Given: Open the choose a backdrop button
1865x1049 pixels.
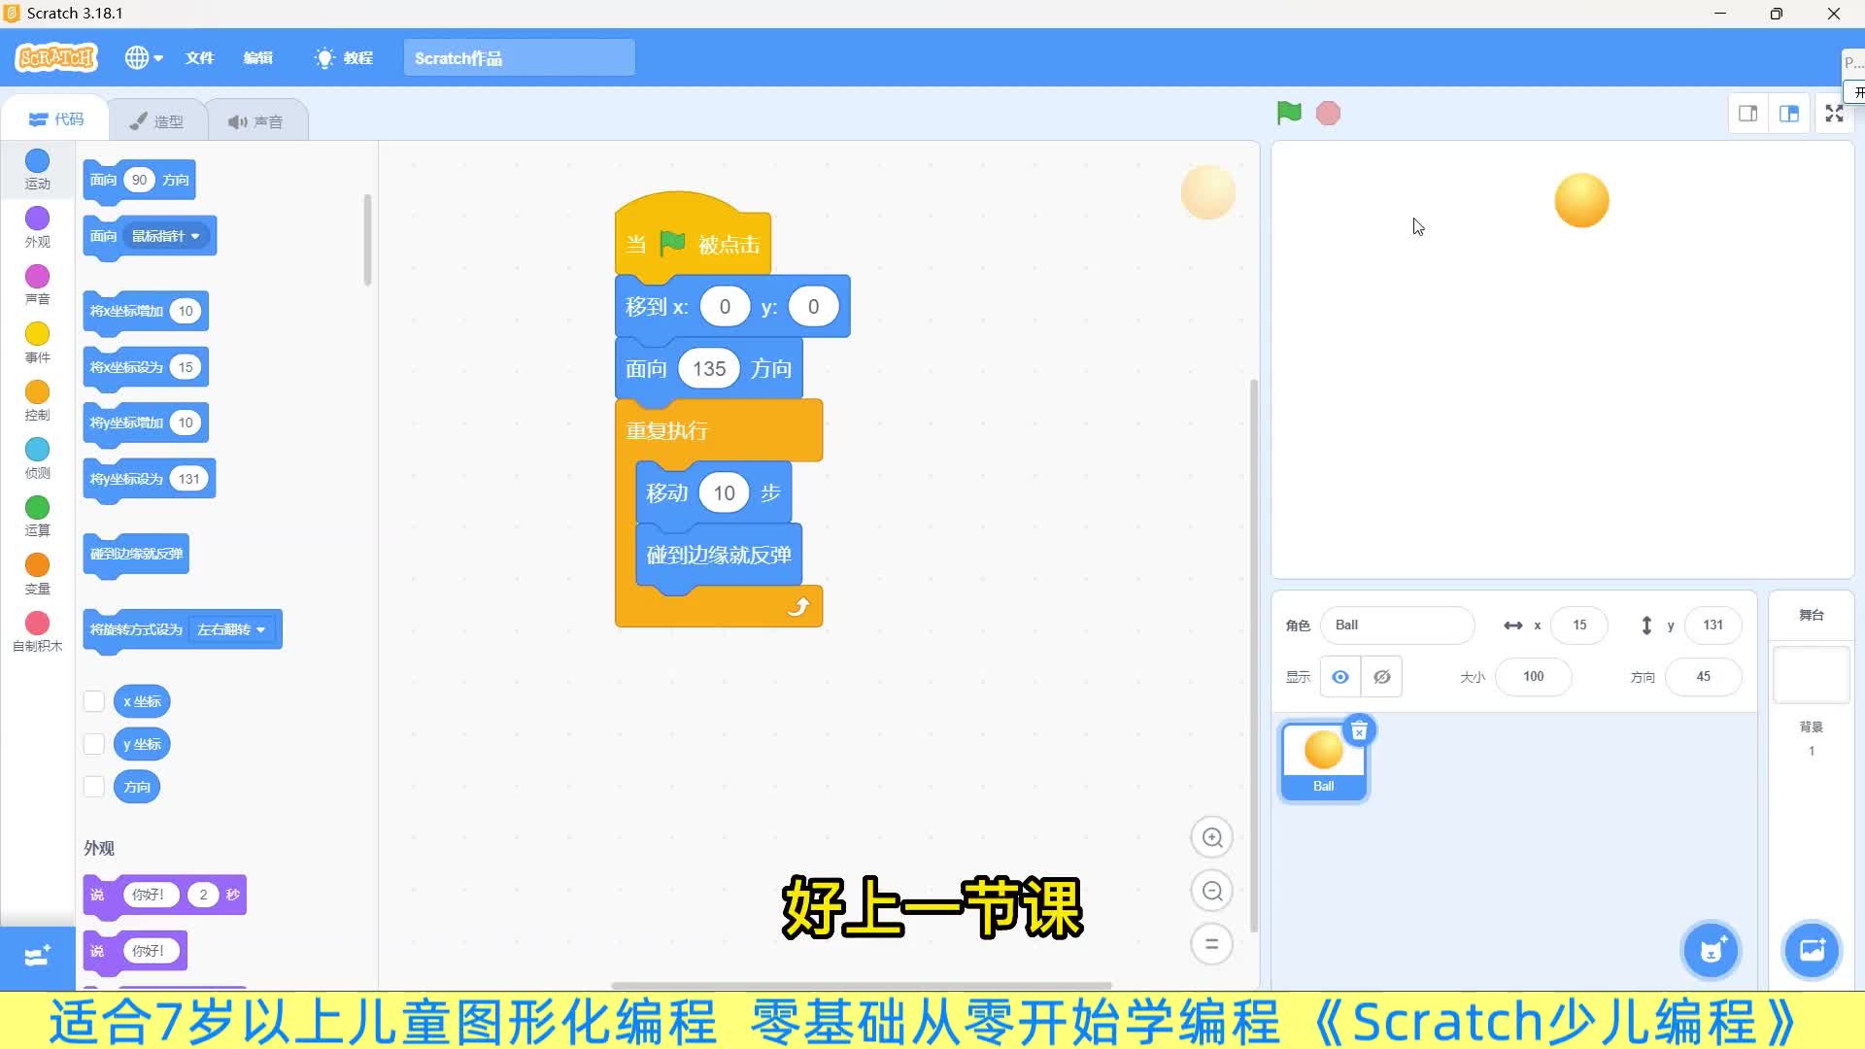Looking at the screenshot, I should (x=1812, y=950).
